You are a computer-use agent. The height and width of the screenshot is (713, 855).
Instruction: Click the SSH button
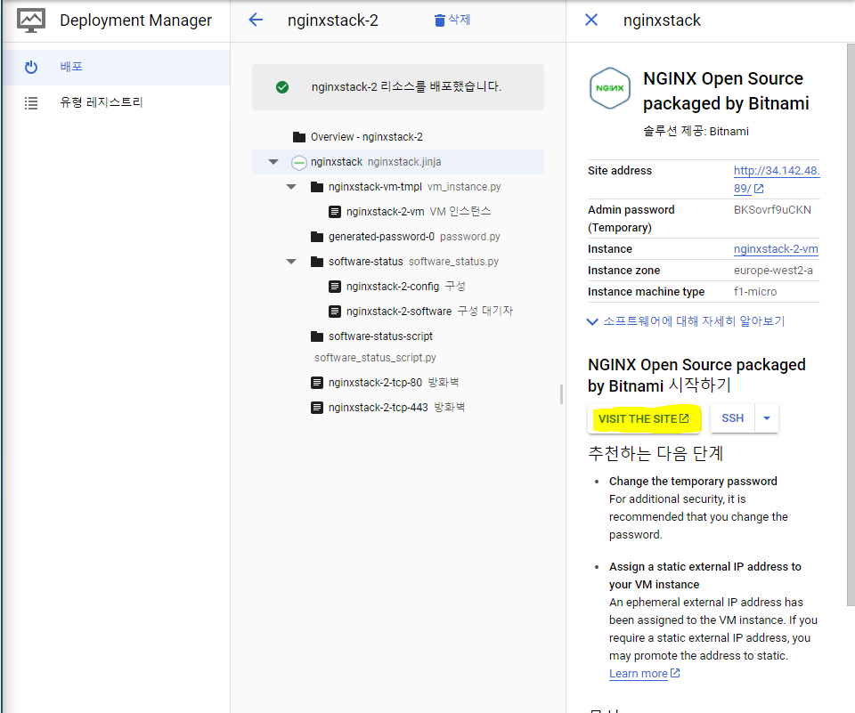(732, 418)
